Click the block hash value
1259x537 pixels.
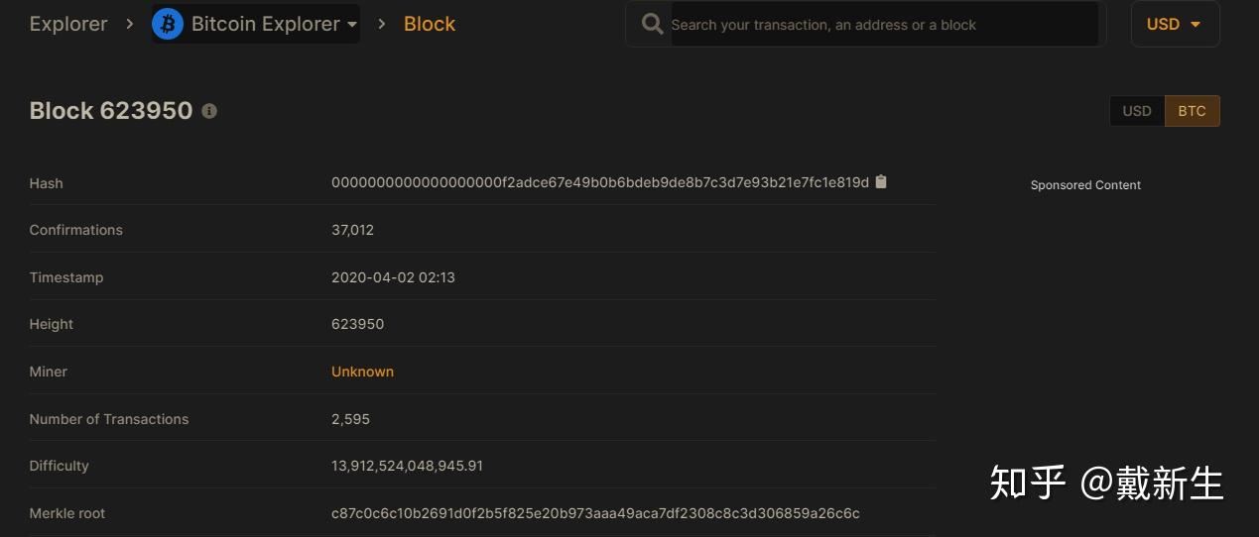click(x=599, y=182)
